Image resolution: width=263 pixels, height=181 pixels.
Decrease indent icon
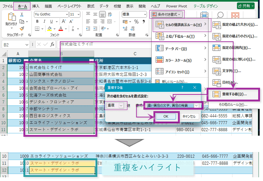point(88,29)
